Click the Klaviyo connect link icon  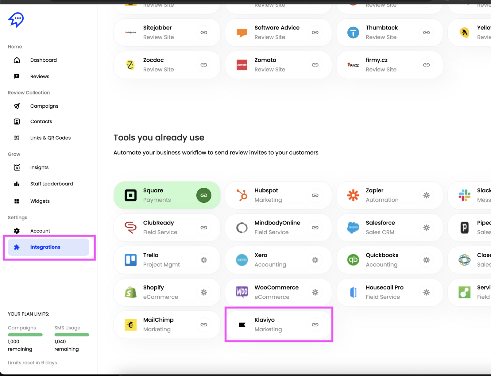pos(315,325)
